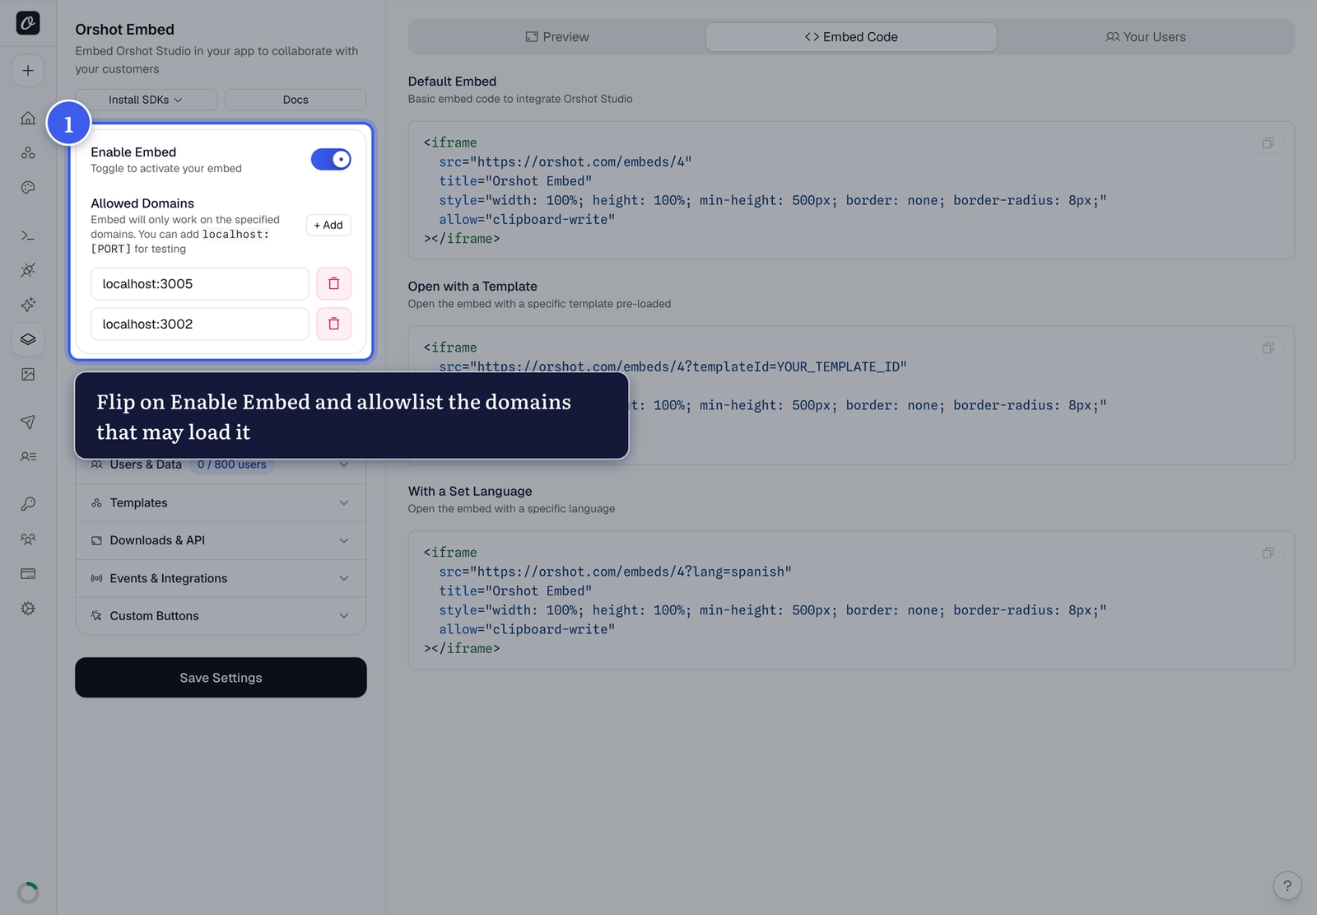Switch to the Your Users tab
1317x915 pixels.
(1145, 37)
